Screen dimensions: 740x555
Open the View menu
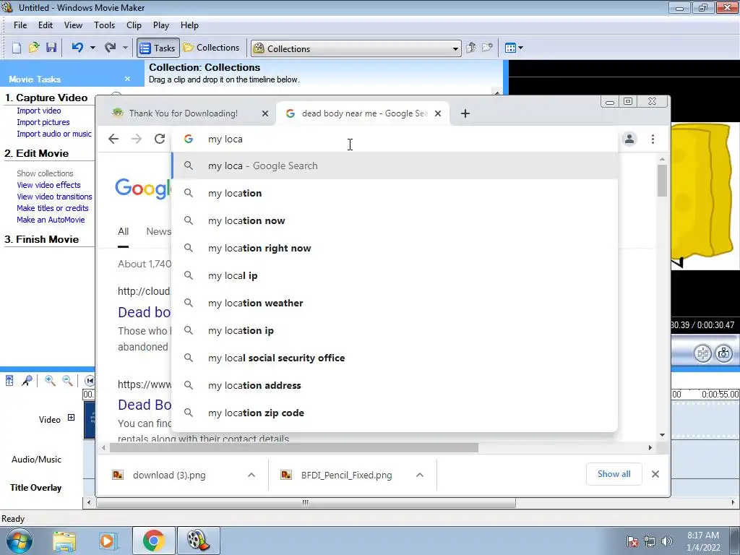(x=73, y=25)
